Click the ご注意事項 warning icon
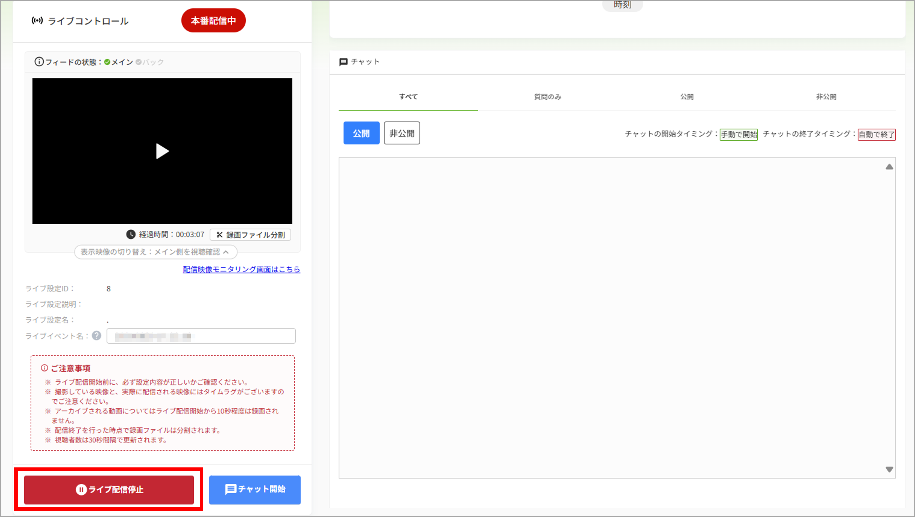Viewport: 915px width, 517px height. pyautogui.click(x=44, y=368)
